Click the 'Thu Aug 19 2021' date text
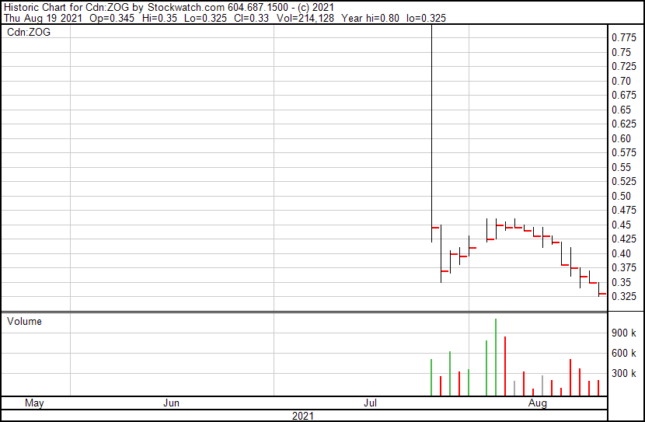This screenshot has height=422, width=645. [43, 18]
